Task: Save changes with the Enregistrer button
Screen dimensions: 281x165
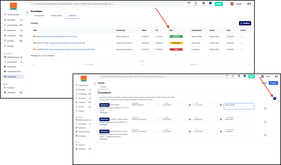Action: point(273,83)
